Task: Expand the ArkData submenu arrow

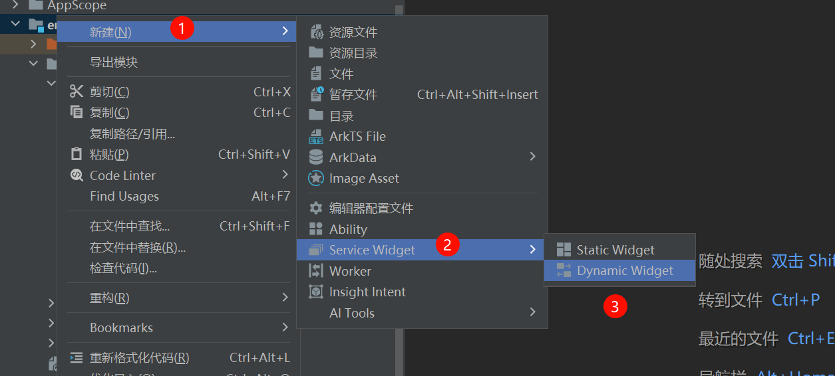Action: point(532,157)
